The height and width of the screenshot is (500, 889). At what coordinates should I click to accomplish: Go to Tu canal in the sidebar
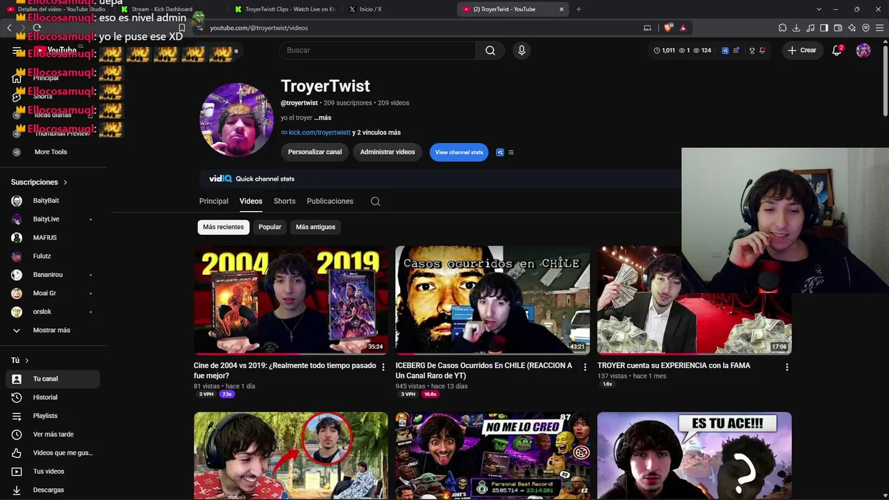pyautogui.click(x=53, y=378)
